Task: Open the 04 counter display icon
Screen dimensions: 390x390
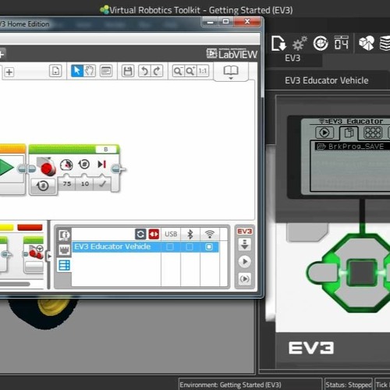Action: pyautogui.click(x=341, y=43)
